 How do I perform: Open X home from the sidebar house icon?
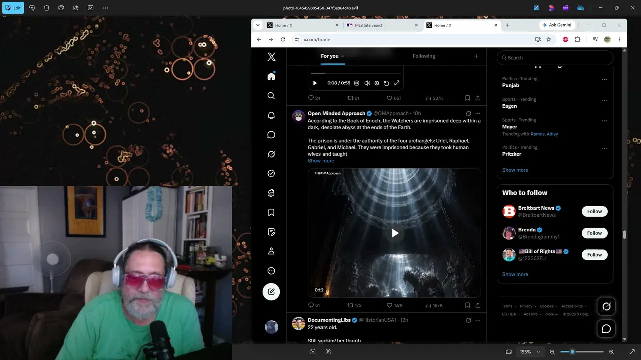click(271, 76)
